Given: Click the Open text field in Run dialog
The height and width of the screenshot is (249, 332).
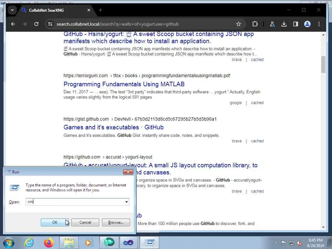Looking at the screenshot, I should point(75,202).
